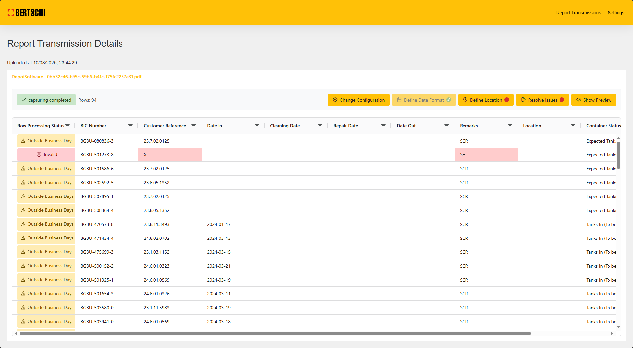The image size is (633, 348).
Task: Click Outside Business Days status for BGBU-503941-0
Action: 46,322
